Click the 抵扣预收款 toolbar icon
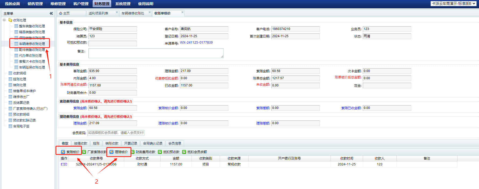Screen dimensions: 479x189 pos(160,152)
